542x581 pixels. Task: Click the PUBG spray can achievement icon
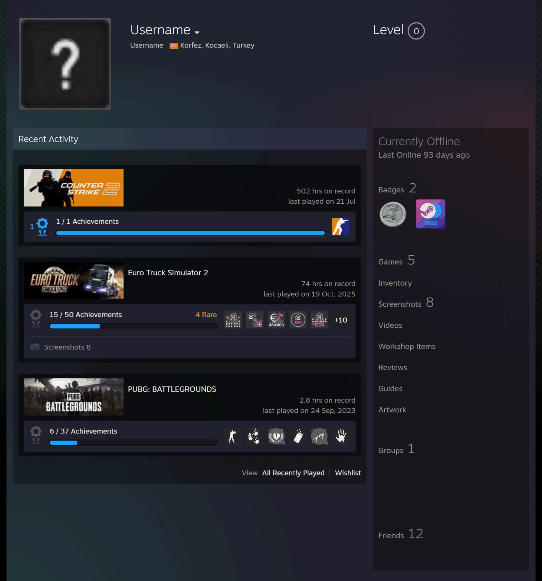pyautogui.click(x=298, y=436)
